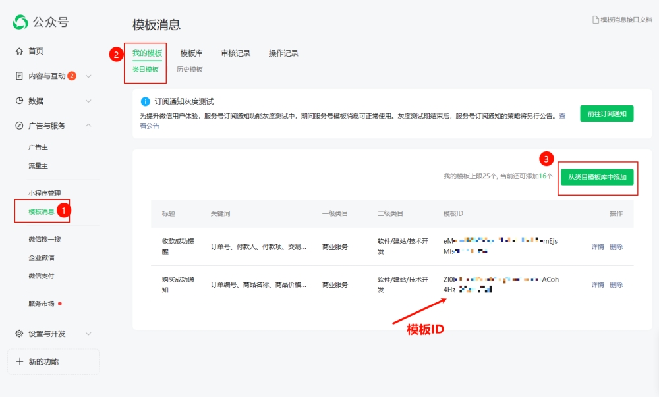659x397 pixels.
Task: Open the 模板消息接口文档 document link
Action: pos(622,20)
